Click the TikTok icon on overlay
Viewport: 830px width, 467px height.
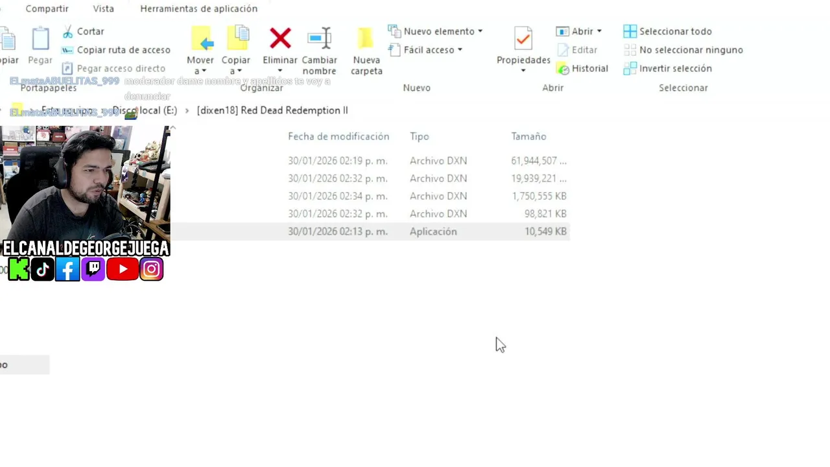point(43,269)
